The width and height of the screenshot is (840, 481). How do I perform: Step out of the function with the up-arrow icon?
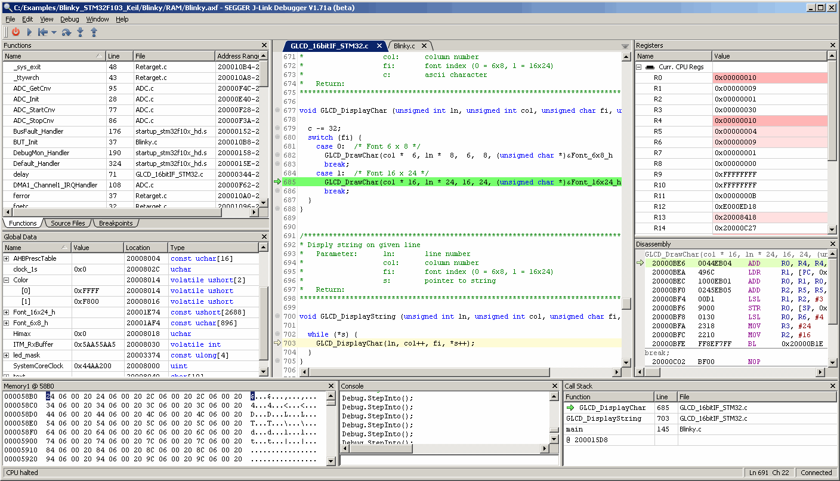(x=94, y=32)
